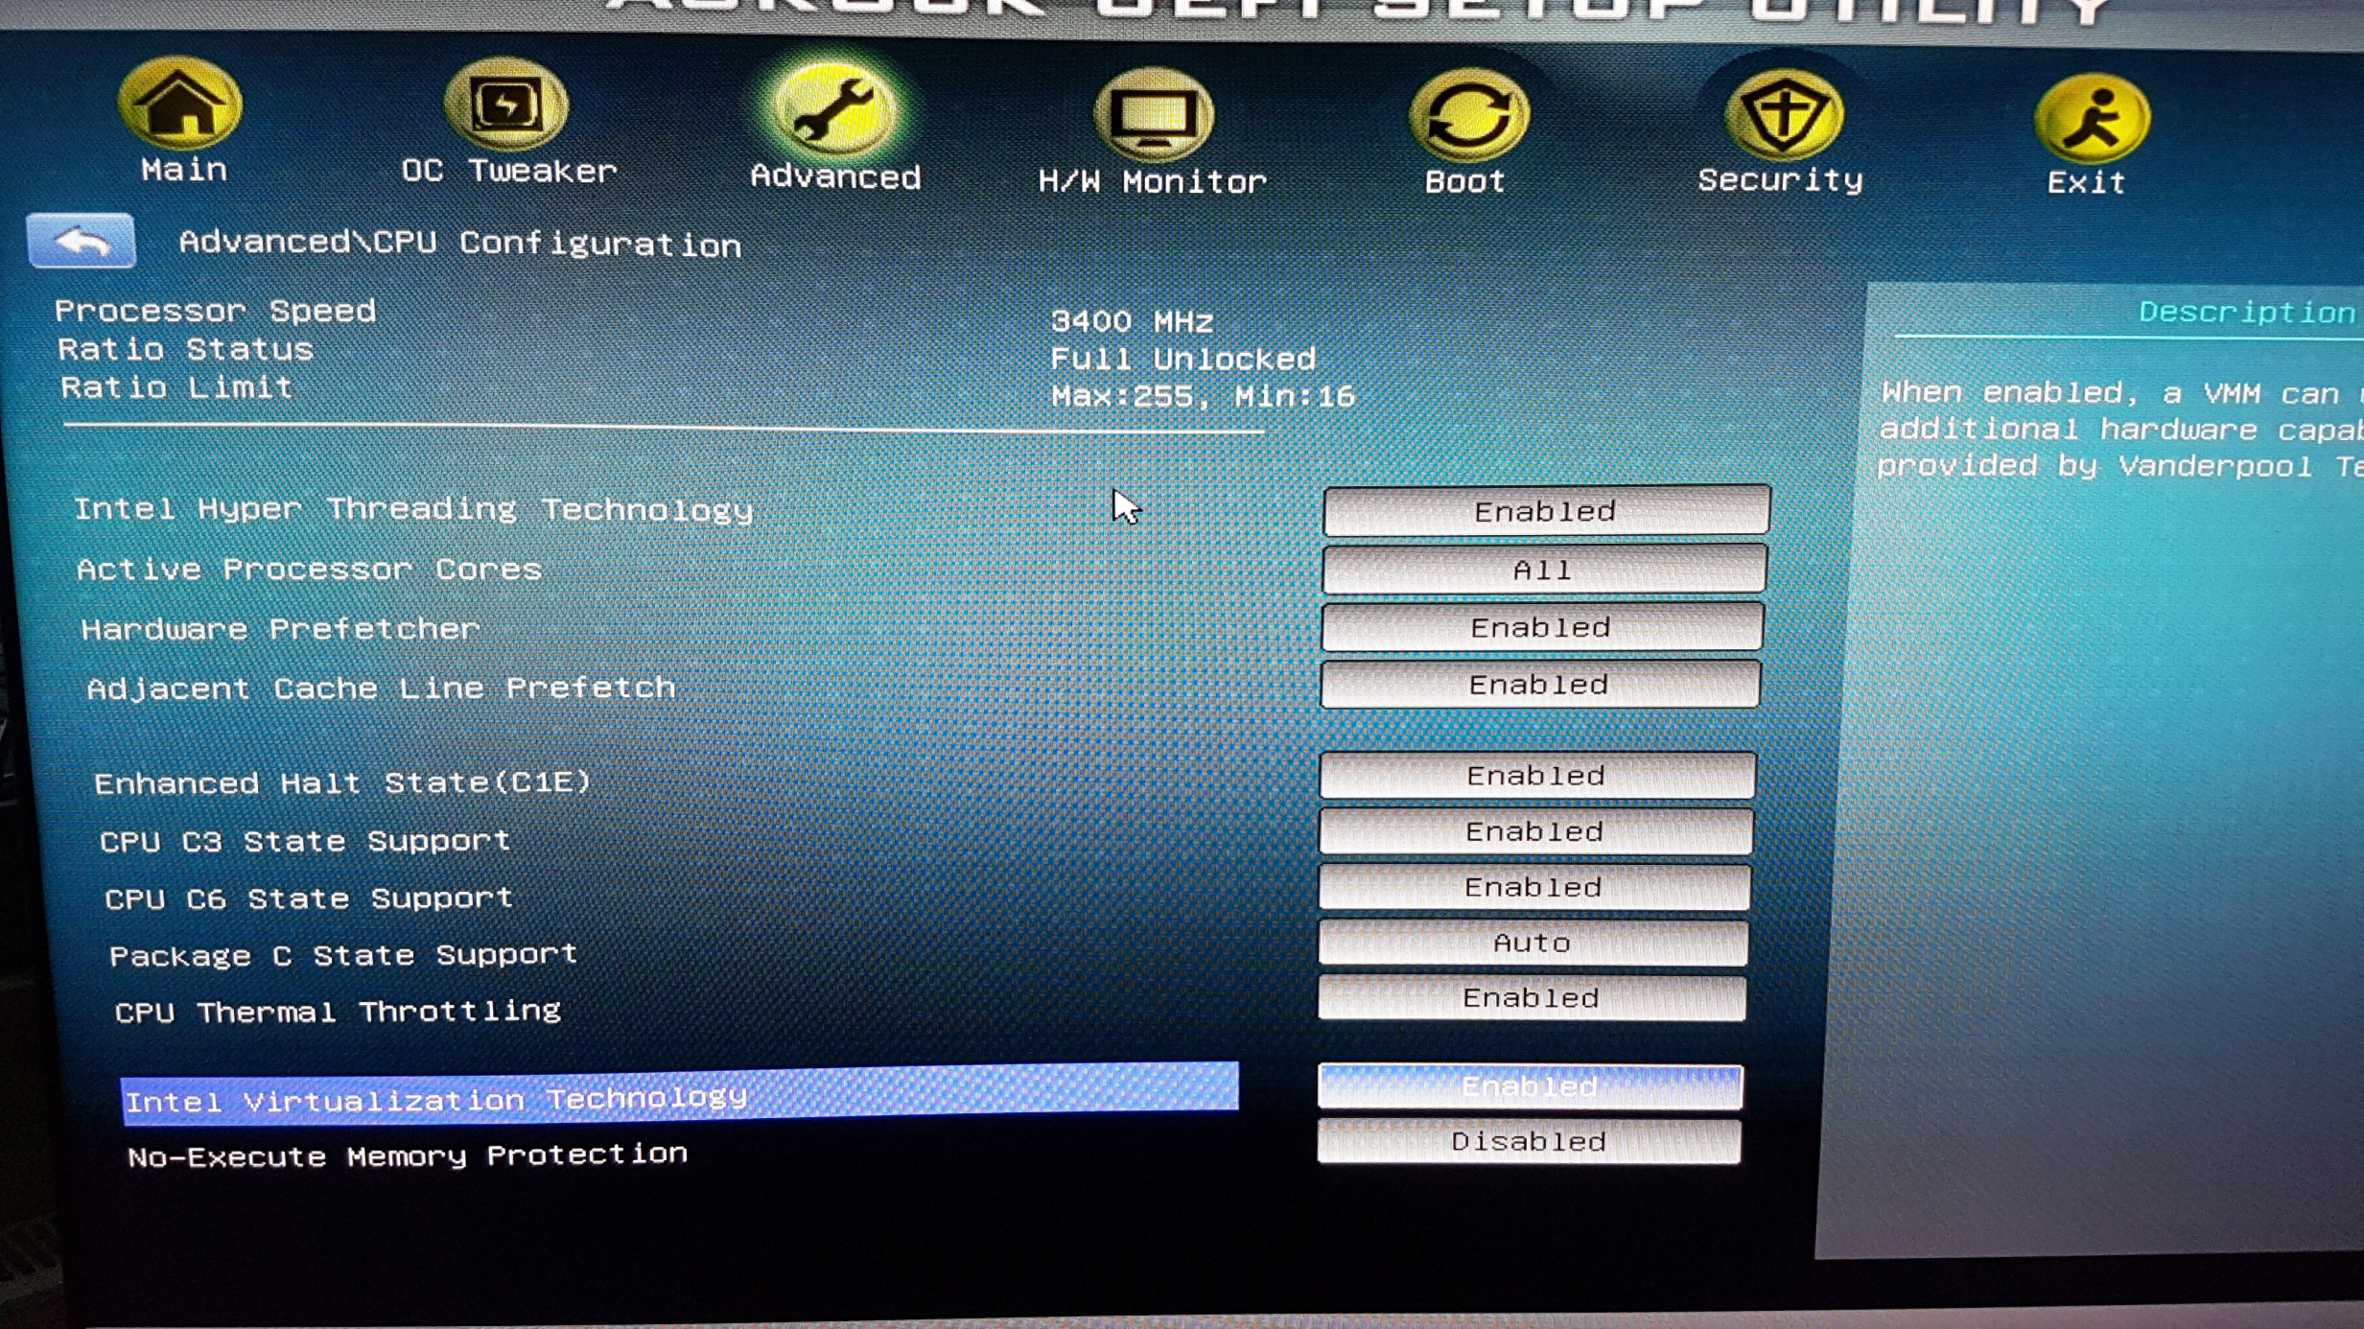Image resolution: width=2364 pixels, height=1329 pixels.
Task: Select the Intel Hyper Threading Technology row label
Action: click(x=413, y=509)
